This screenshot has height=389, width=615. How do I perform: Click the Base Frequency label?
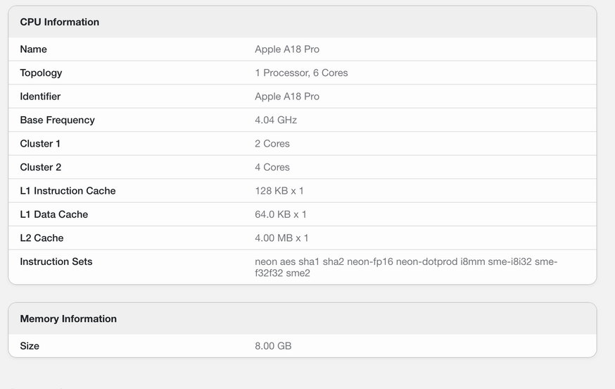pos(57,121)
